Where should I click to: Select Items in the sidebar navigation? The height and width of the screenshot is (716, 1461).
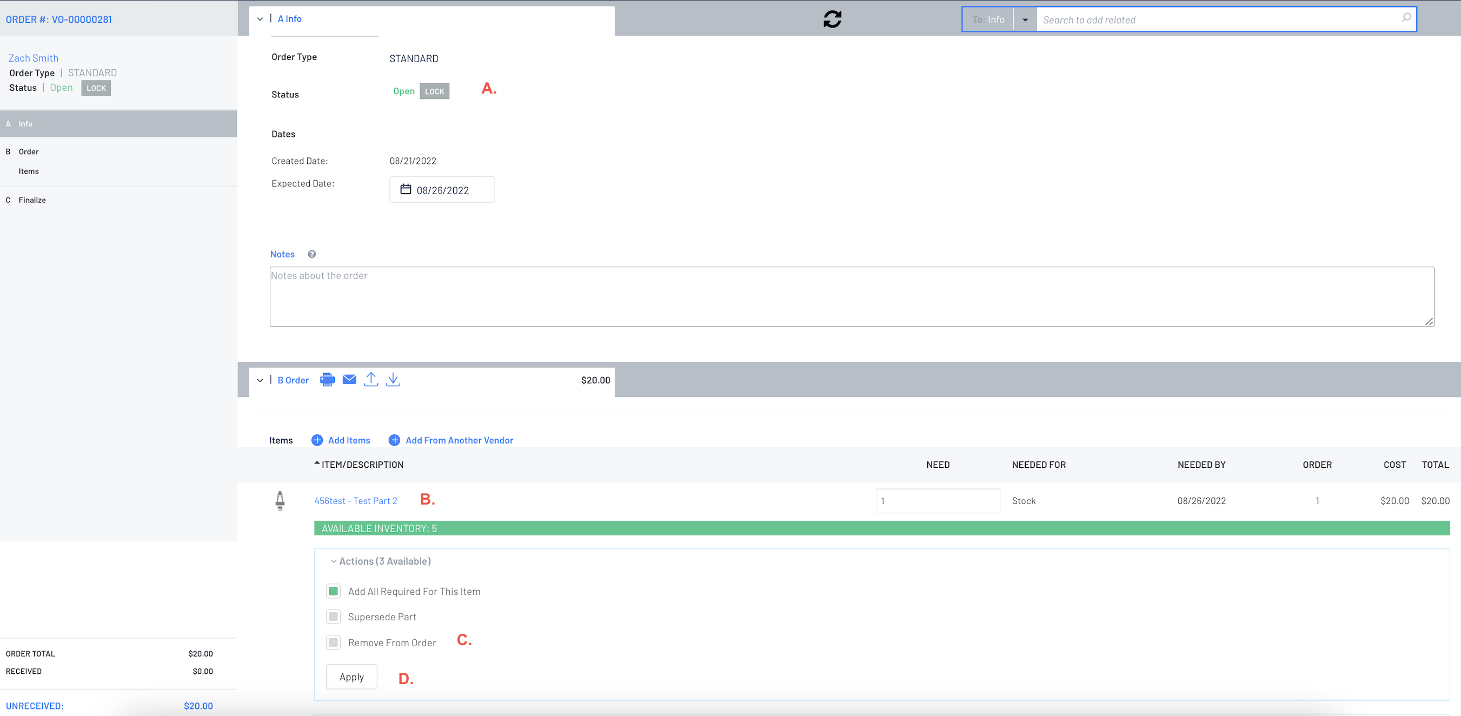coord(28,171)
